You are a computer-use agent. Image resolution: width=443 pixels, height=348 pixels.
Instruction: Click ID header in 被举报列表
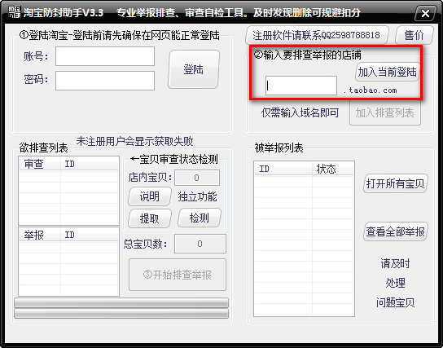click(283, 169)
